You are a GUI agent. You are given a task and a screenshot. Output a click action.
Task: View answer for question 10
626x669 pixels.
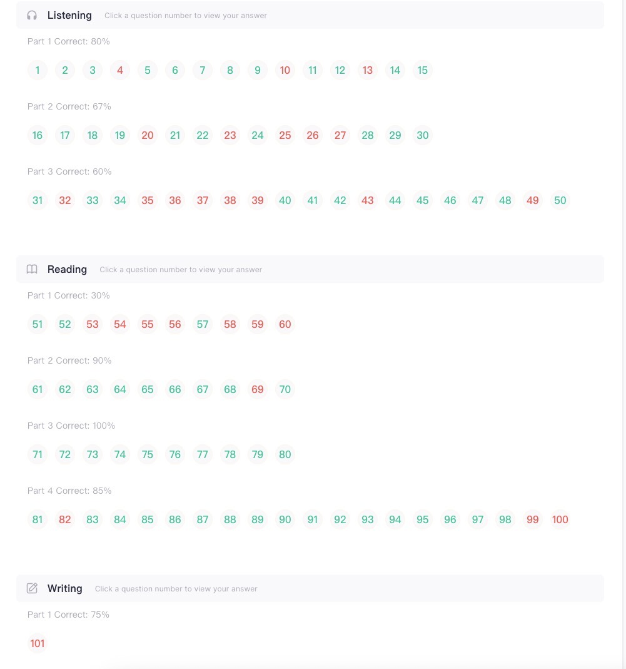[285, 70]
